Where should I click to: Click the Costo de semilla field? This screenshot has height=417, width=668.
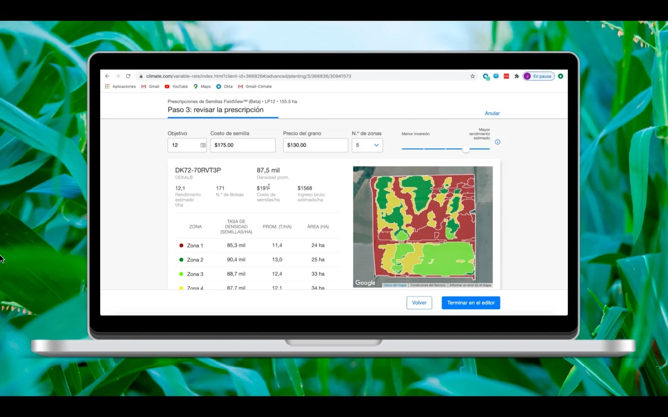click(243, 145)
